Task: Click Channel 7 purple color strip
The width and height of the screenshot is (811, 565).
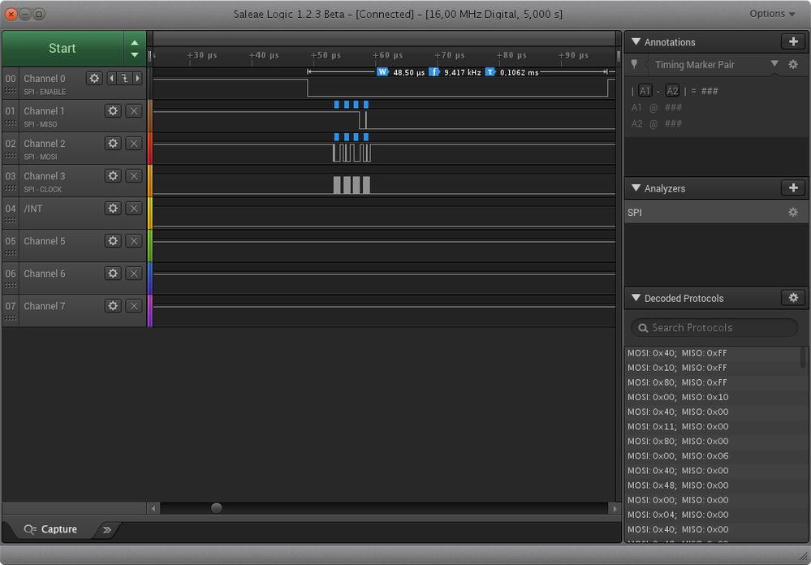Action: (150, 311)
